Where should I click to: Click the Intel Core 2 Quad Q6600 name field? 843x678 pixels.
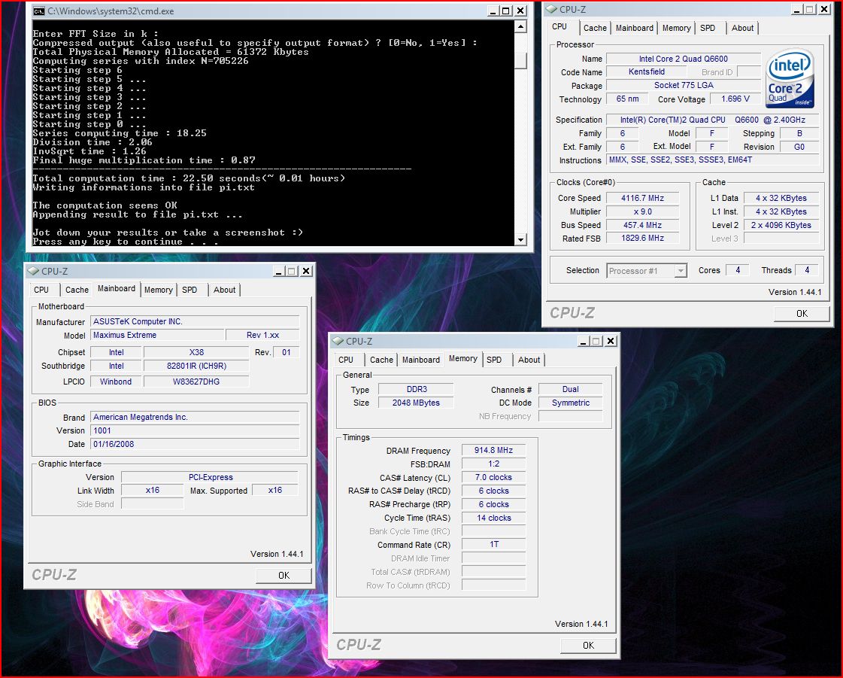(684, 59)
